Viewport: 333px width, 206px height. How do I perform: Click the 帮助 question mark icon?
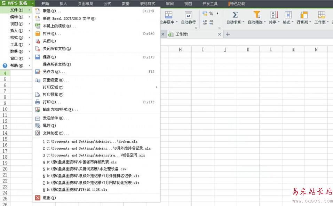[x=5, y=66]
